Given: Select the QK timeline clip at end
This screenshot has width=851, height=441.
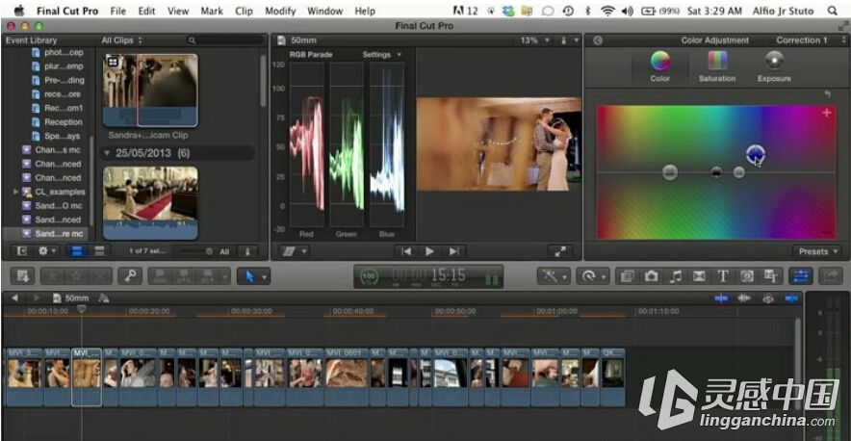Looking at the screenshot, I should coord(613,377).
